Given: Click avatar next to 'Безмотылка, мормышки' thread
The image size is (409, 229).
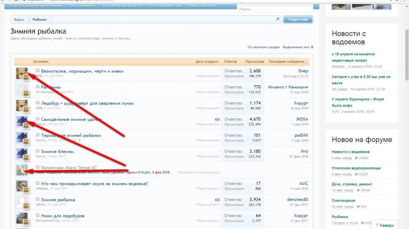Looking at the screenshot, I should coord(22,73).
